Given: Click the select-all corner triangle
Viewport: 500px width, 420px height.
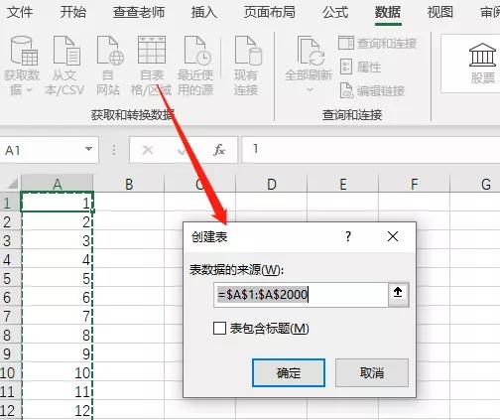Looking at the screenshot, I should [12, 184].
